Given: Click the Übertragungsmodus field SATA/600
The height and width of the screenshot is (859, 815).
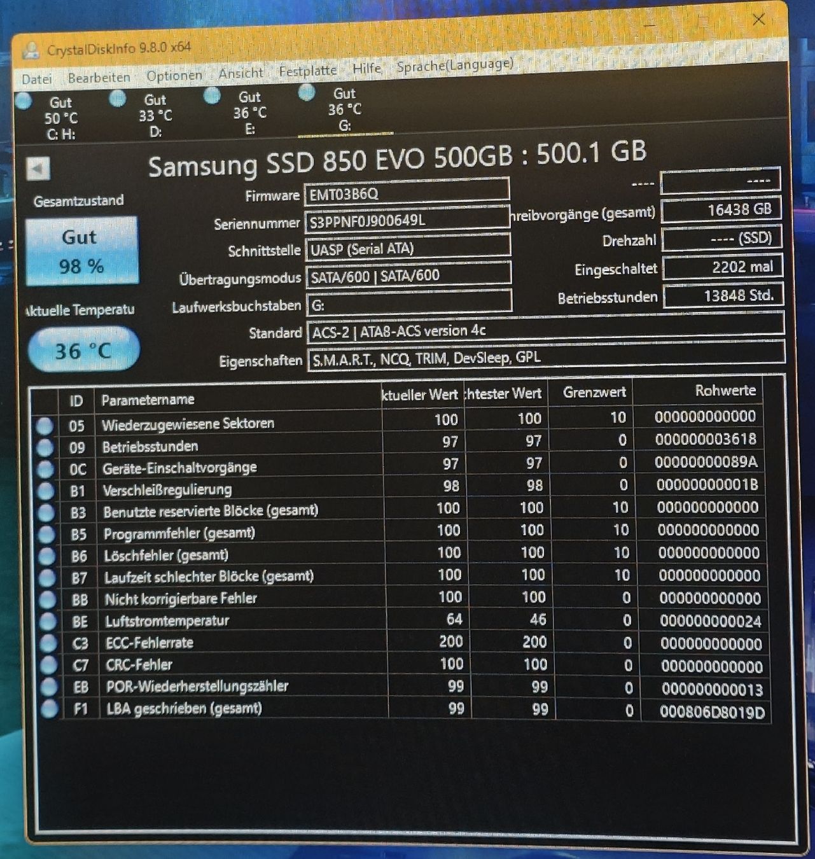Looking at the screenshot, I should 408,275.
